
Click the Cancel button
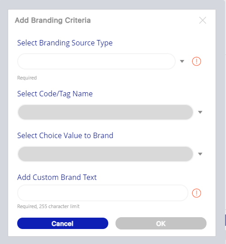click(x=63, y=224)
